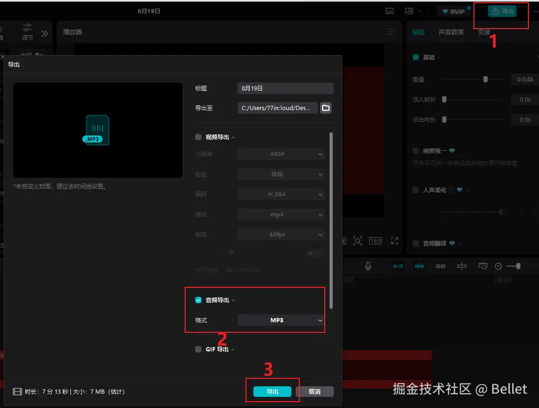Click the export dialog vertical scrollbar
Viewport: 539px width, 408px height.
331,220
